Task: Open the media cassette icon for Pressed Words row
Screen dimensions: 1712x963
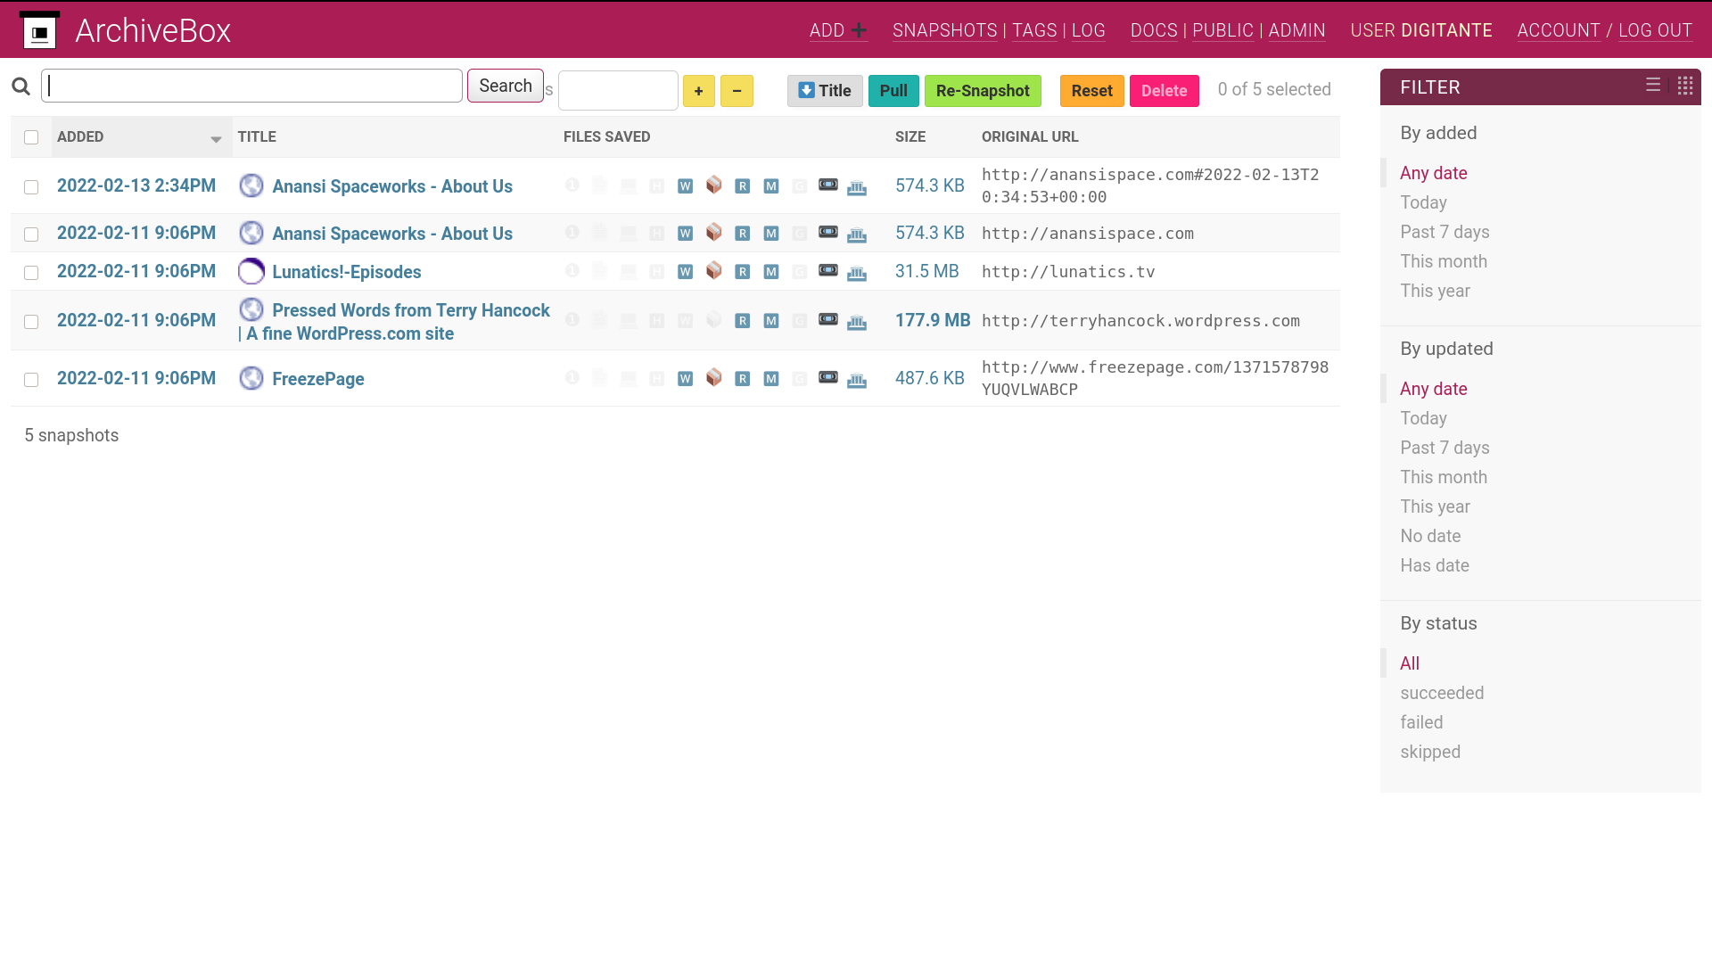Action: click(828, 319)
